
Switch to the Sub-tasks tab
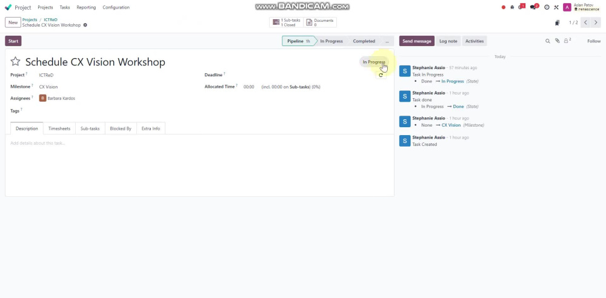click(90, 128)
